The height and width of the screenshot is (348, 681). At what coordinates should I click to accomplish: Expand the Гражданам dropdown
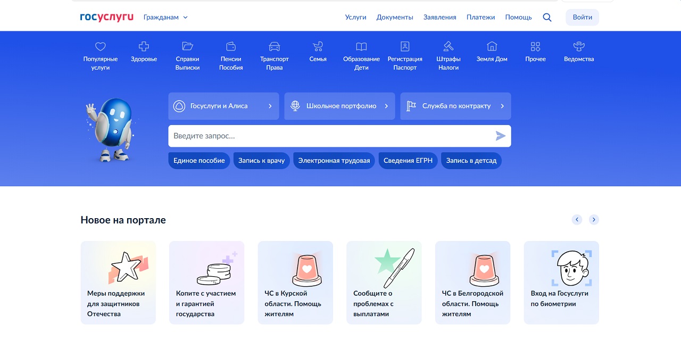(165, 17)
